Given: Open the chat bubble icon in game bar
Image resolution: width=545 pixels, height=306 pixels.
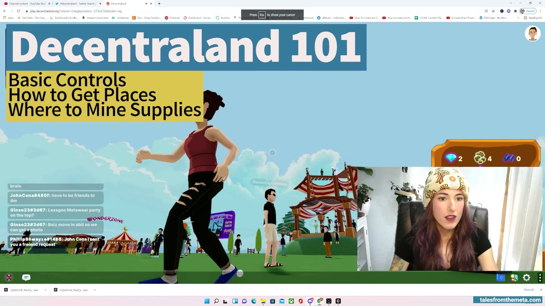Looking at the screenshot, I should (26, 278).
